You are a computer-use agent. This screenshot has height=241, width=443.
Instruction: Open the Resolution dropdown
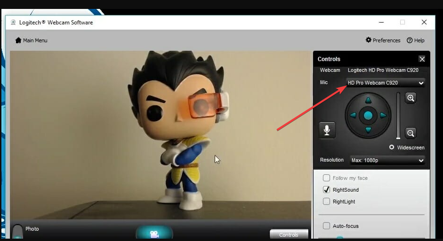387,160
